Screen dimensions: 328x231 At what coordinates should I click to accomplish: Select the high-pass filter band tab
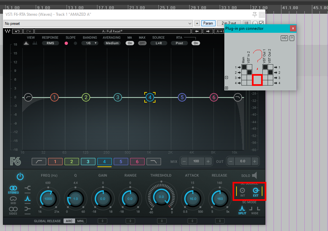[39, 162]
